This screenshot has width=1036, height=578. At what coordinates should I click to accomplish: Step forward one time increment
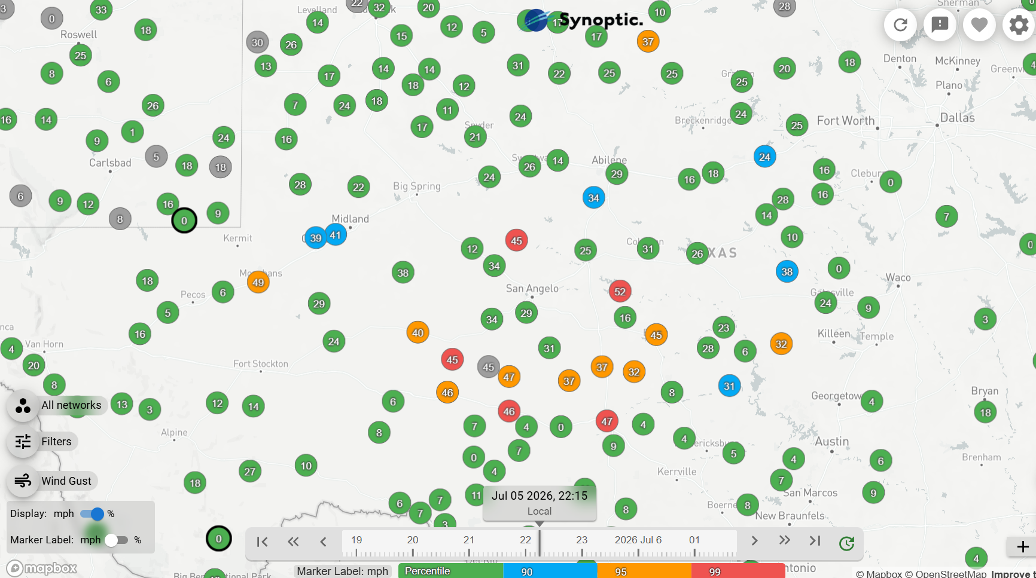point(754,541)
